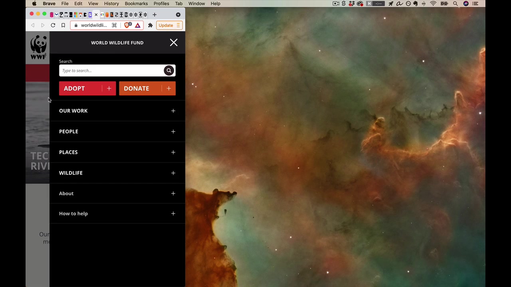Screen dimensions: 511x287
Task: Expand the PEOPLE section
Action: (x=117, y=132)
